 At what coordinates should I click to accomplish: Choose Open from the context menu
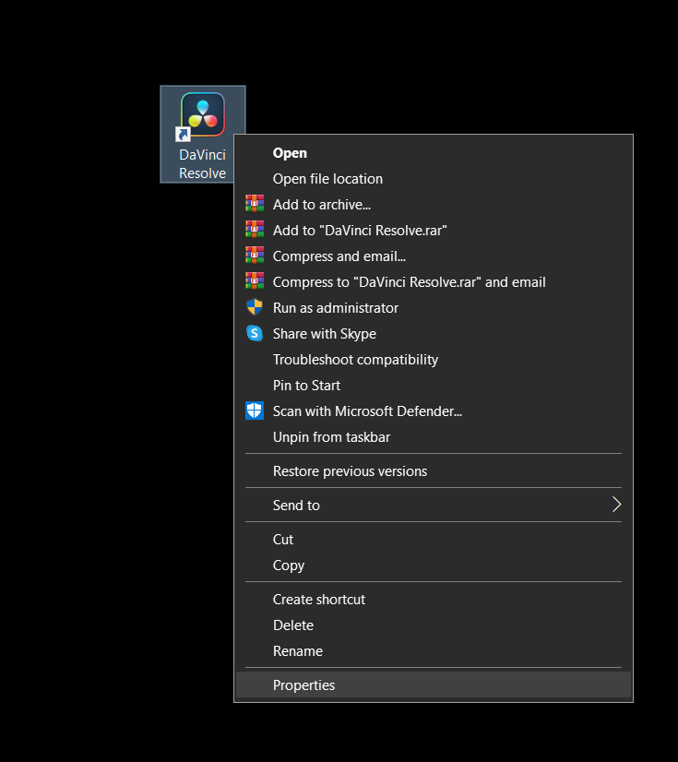coord(434,153)
